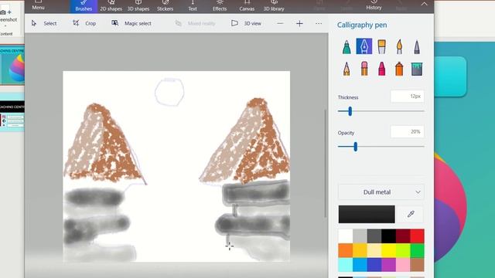Choose the white color swatch
Viewport: 495px width, 278px height.
pyautogui.click(x=346, y=236)
